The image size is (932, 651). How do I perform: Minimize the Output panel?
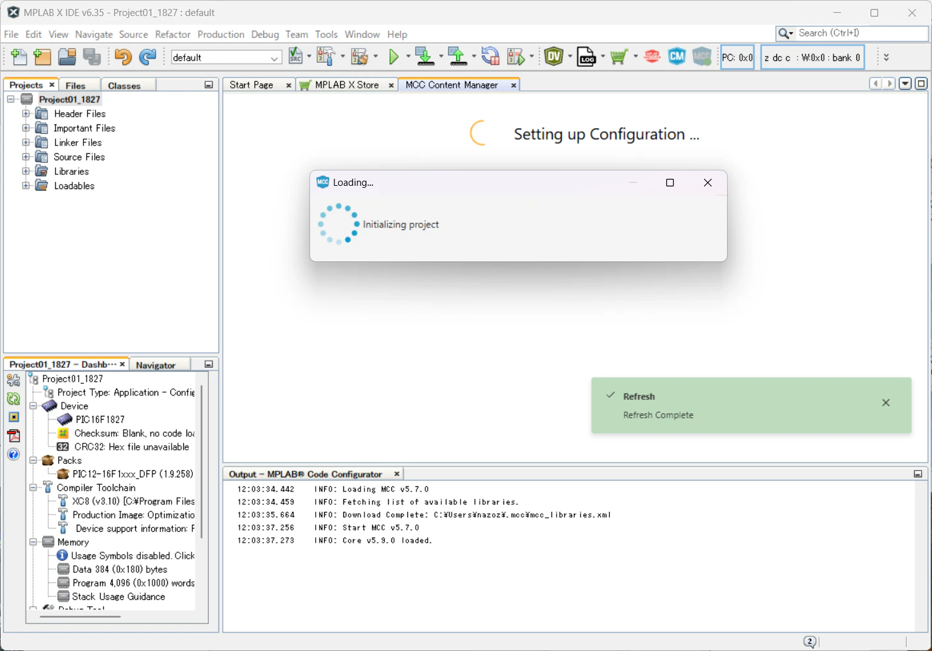click(x=918, y=474)
